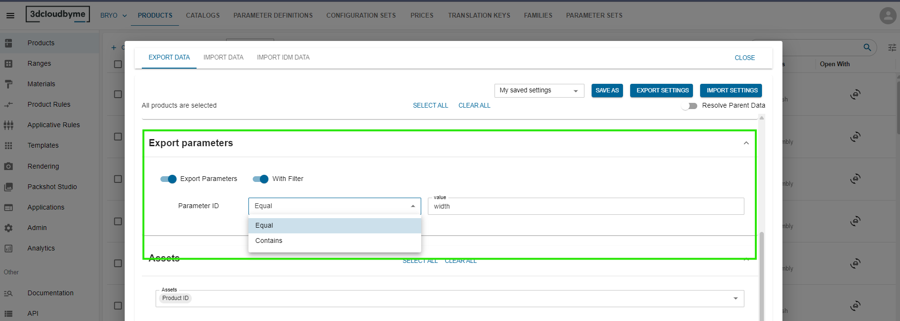Viewport: 900px width, 321px height.
Task: Click the Admin gear icon
Action: pyautogui.click(x=9, y=228)
